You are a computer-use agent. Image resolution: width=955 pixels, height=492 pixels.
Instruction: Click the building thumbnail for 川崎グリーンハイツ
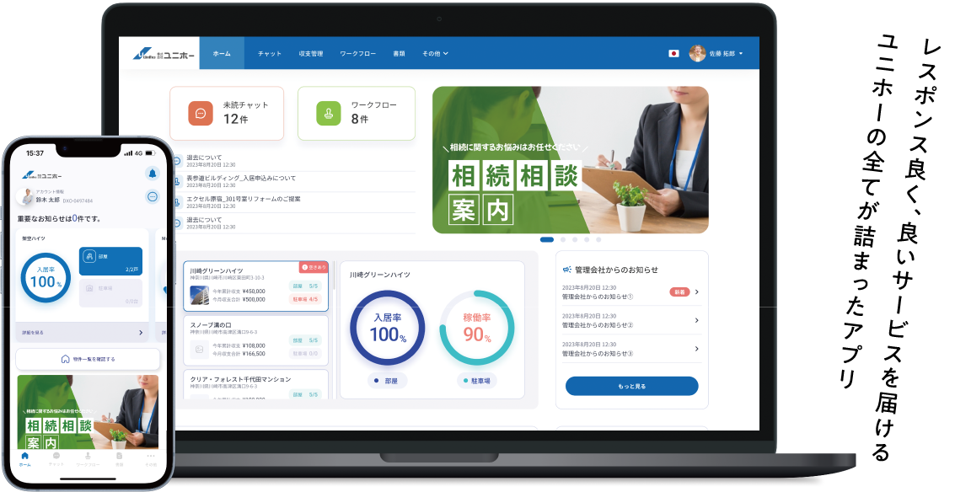200,294
